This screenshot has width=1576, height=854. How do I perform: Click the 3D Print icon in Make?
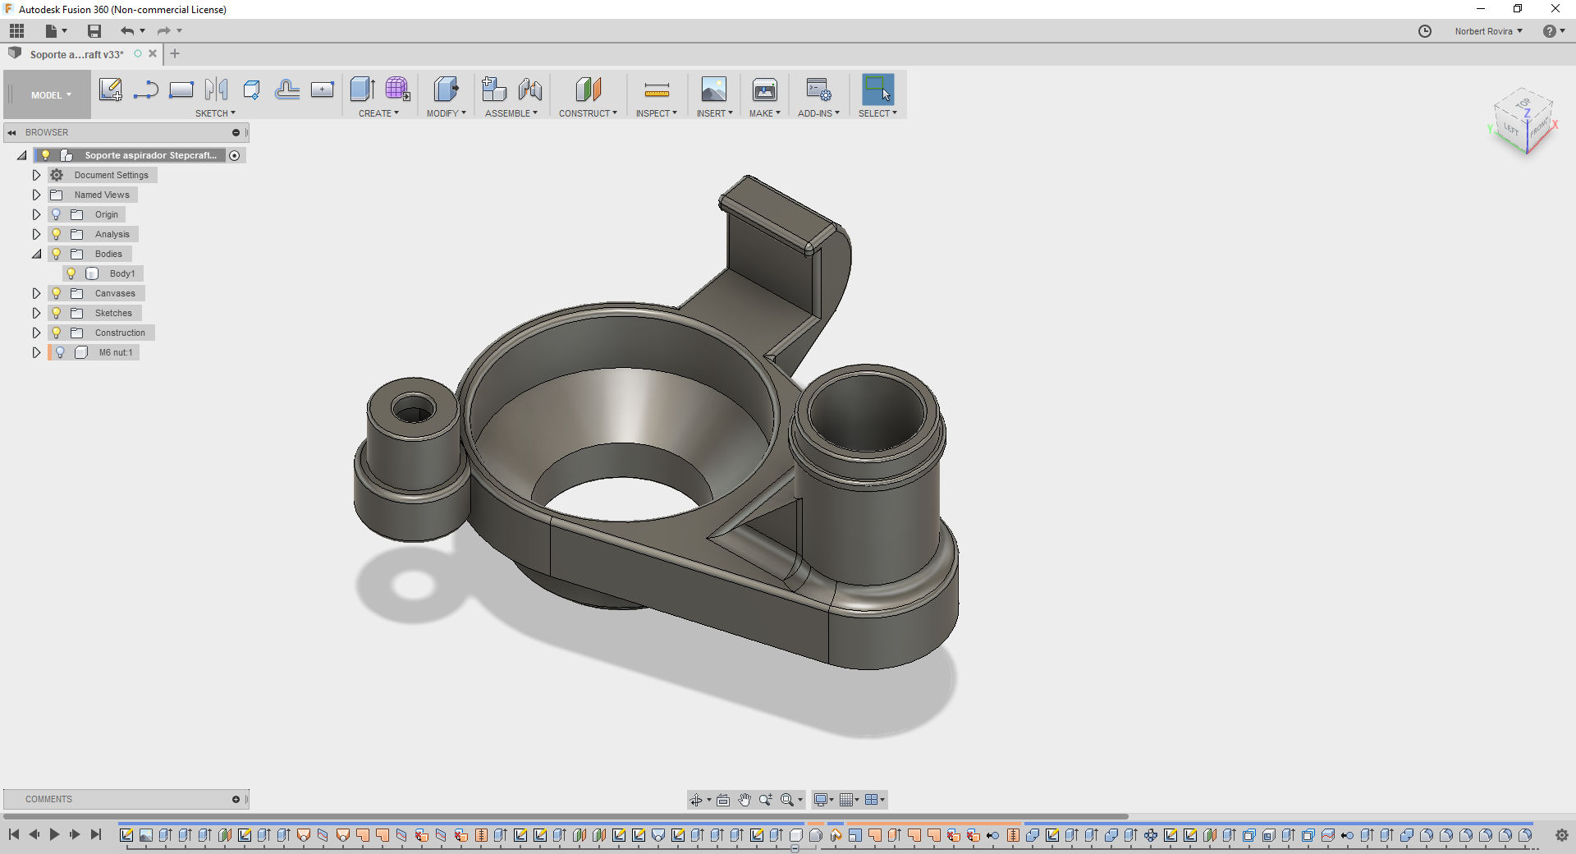coord(764,90)
